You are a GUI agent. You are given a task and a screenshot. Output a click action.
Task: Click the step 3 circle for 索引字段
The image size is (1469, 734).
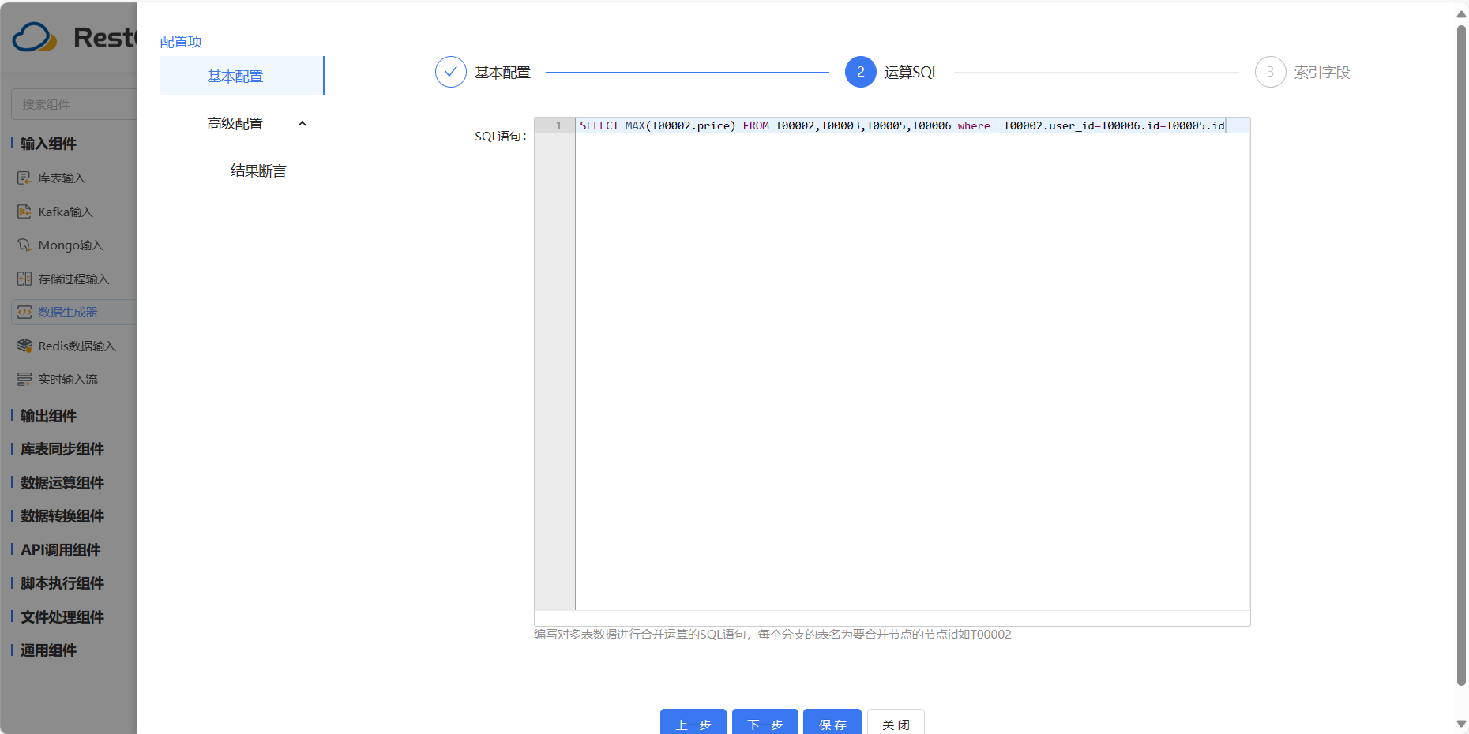[1271, 72]
